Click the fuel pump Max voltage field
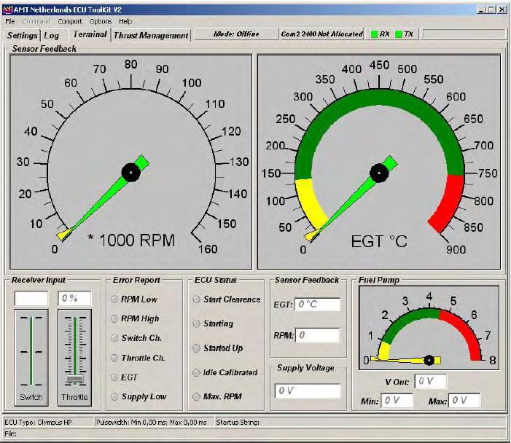 click(x=464, y=400)
